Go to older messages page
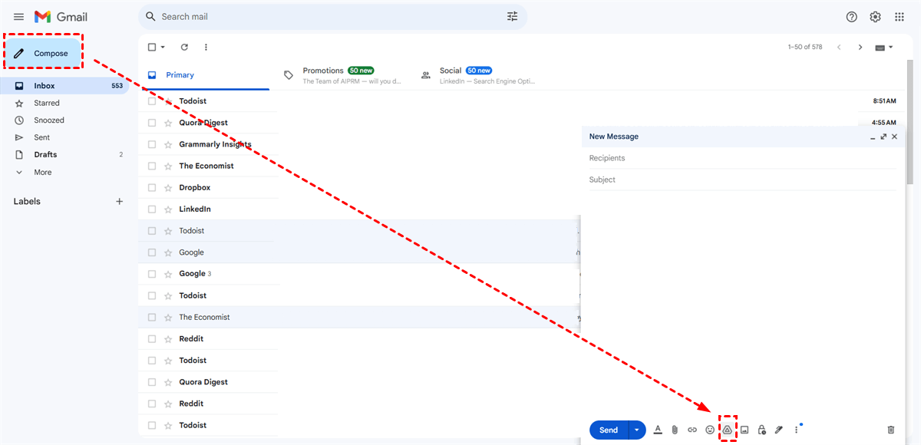Image resolution: width=921 pixels, height=445 pixels. (x=860, y=47)
